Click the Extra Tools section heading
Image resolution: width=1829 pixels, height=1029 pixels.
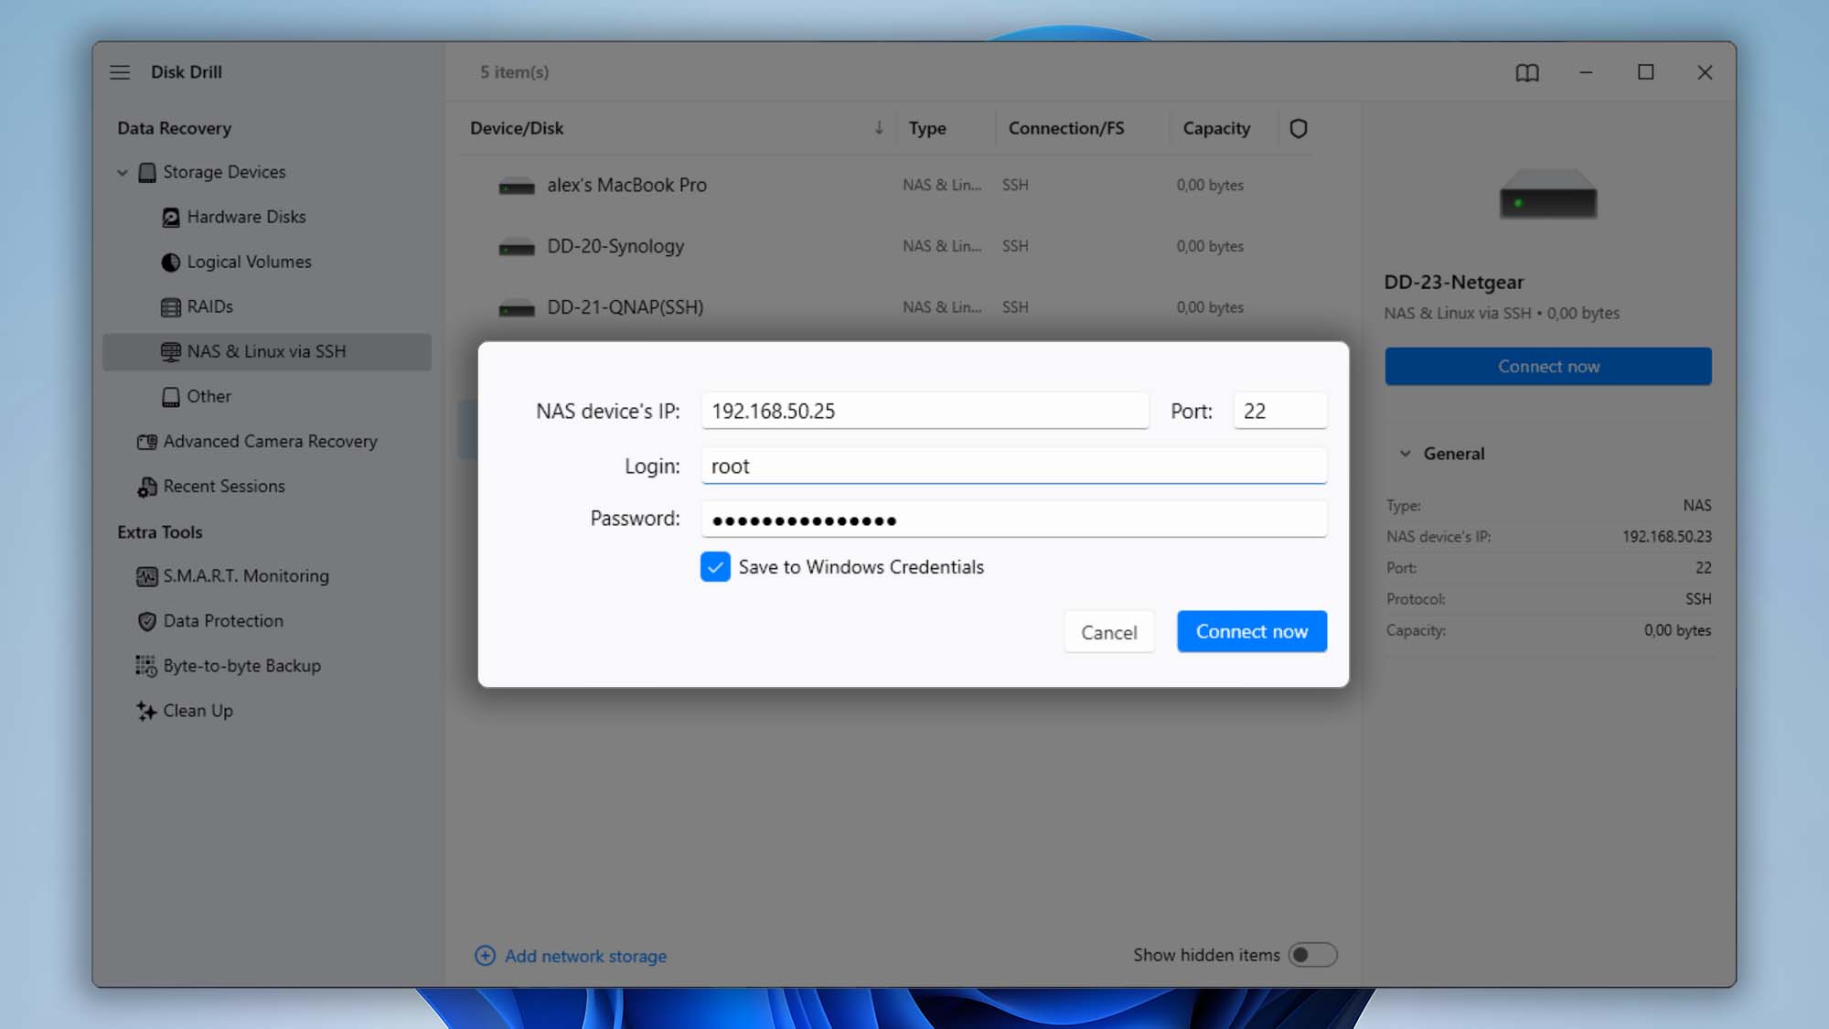pos(159,532)
